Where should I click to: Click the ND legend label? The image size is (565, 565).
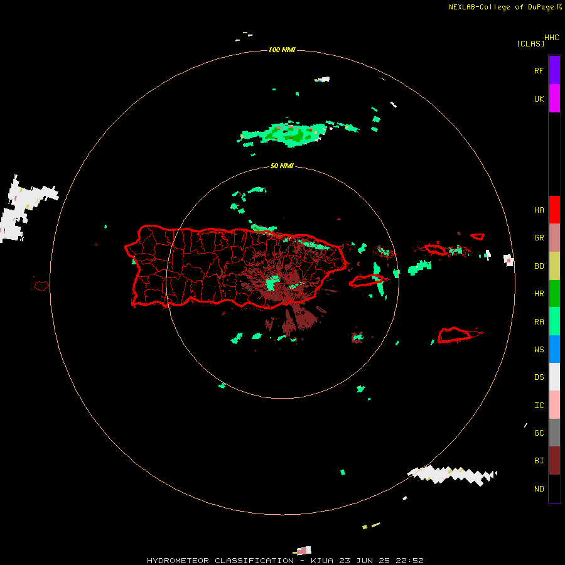539,489
